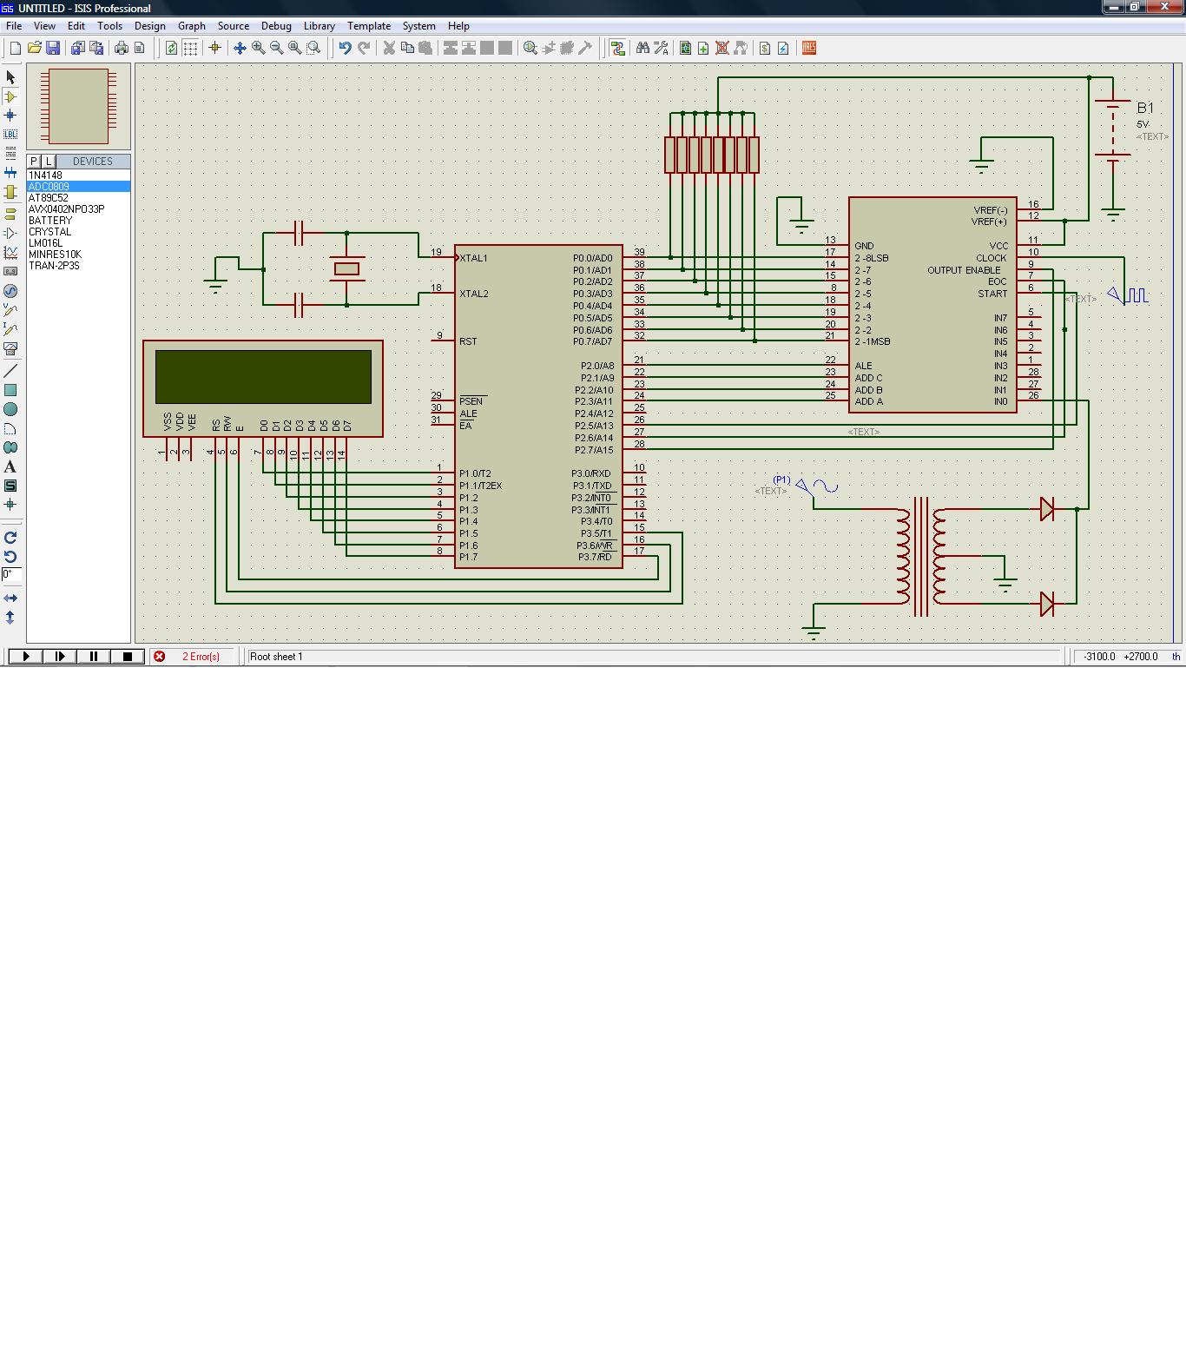Select AT89C52 in the devices list
The width and height of the screenshot is (1186, 1369).
pos(49,198)
